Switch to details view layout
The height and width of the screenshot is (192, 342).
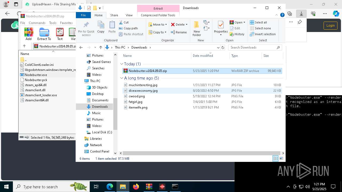pyautogui.click(x=275, y=158)
